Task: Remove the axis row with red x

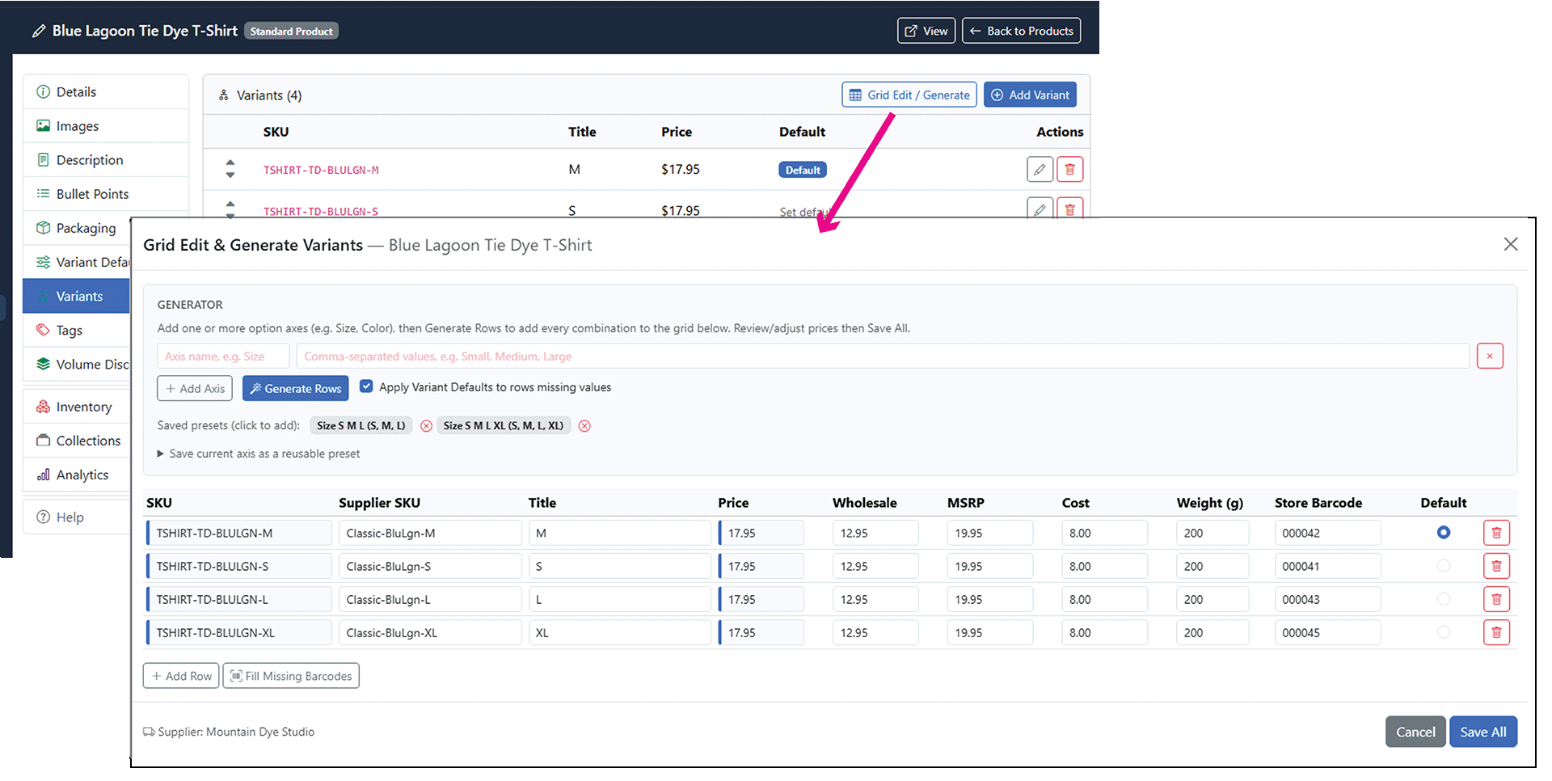Action: pos(1490,357)
